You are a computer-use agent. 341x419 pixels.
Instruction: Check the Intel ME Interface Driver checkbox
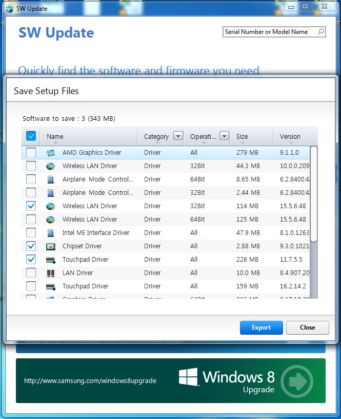coord(31,233)
